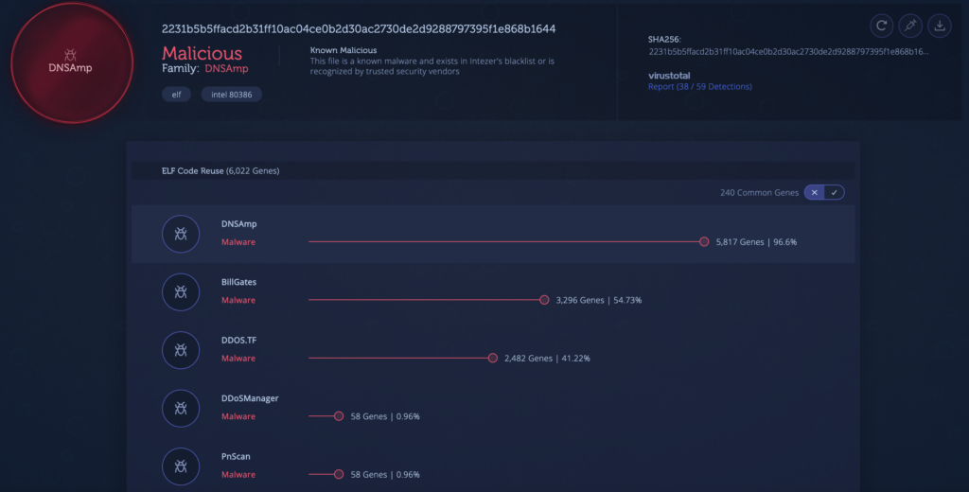Click BillGates 54.73% gene bar endpoint
969x492 pixels.
point(544,300)
